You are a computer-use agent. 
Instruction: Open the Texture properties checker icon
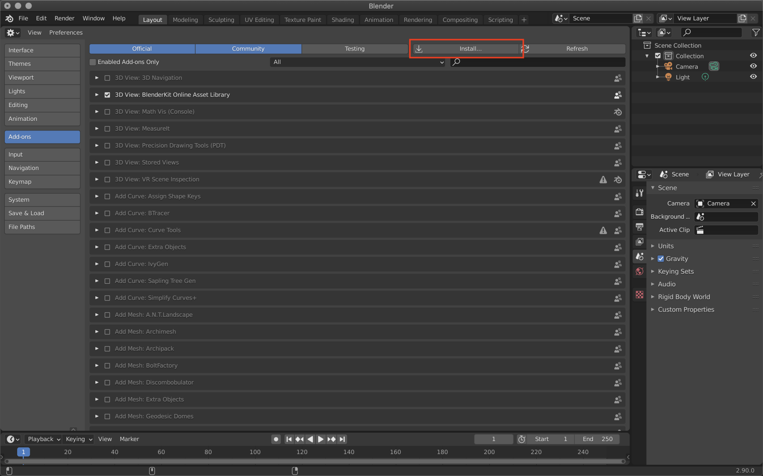639,295
